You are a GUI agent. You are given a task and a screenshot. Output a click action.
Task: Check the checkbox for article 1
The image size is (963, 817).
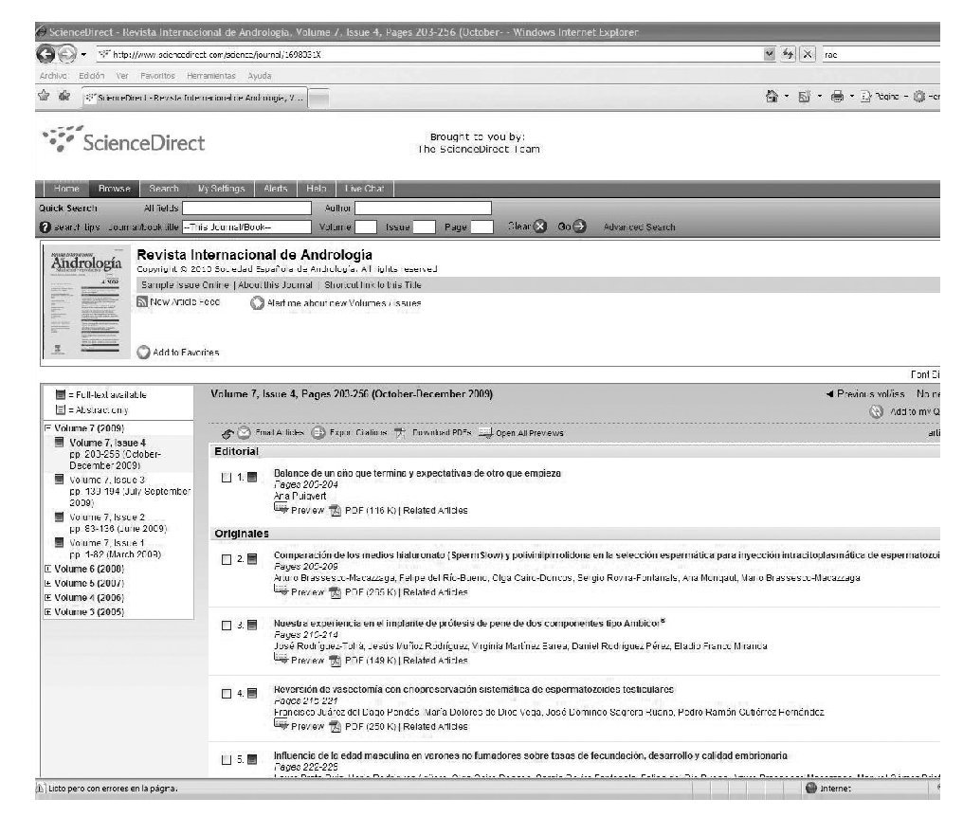click(x=226, y=478)
